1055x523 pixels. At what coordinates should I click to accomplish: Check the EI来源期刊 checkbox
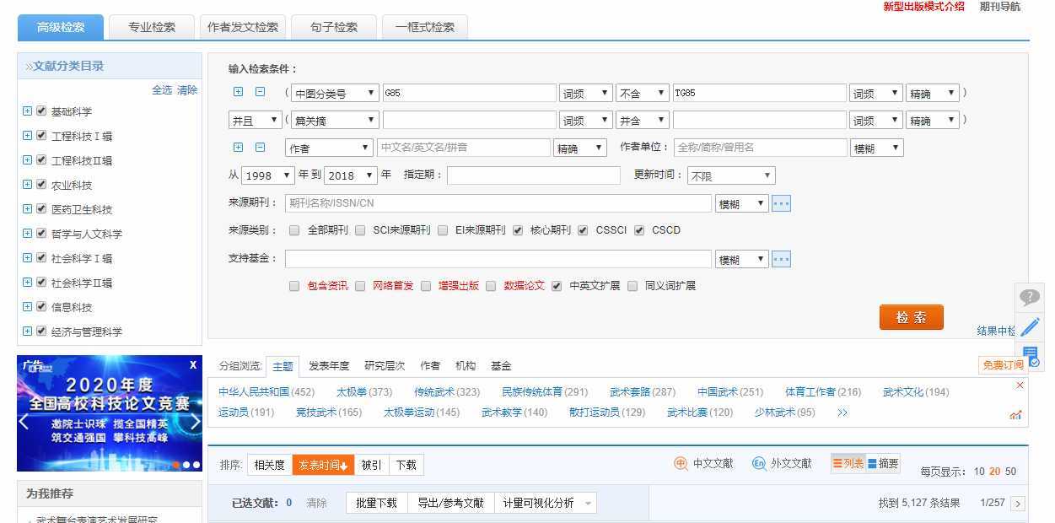pos(443,230)
